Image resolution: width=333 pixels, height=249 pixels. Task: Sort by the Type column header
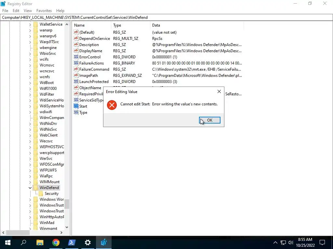point(131,25)
